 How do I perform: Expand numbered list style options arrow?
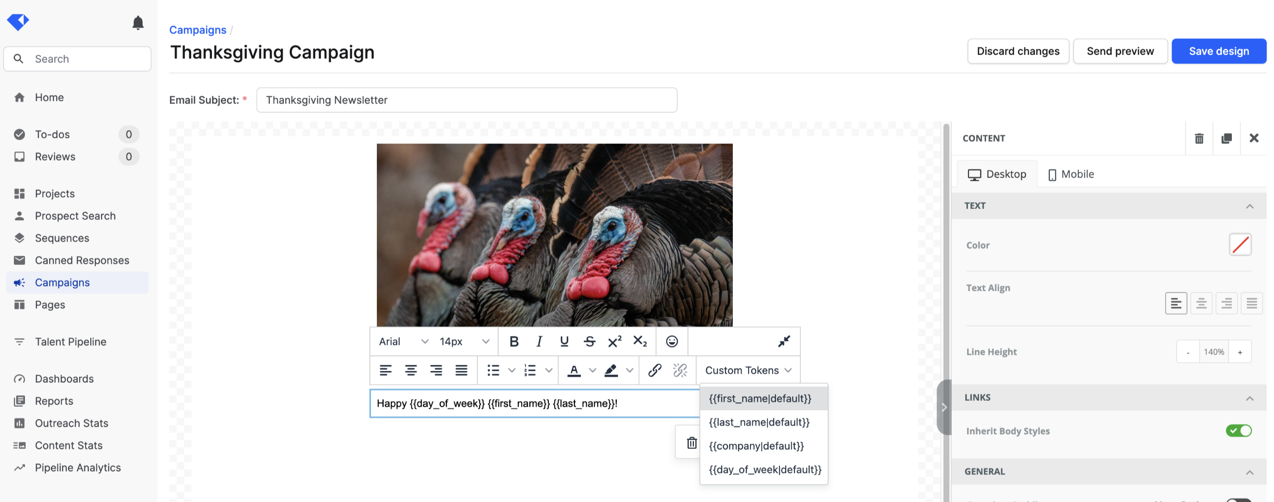(549, 370)
